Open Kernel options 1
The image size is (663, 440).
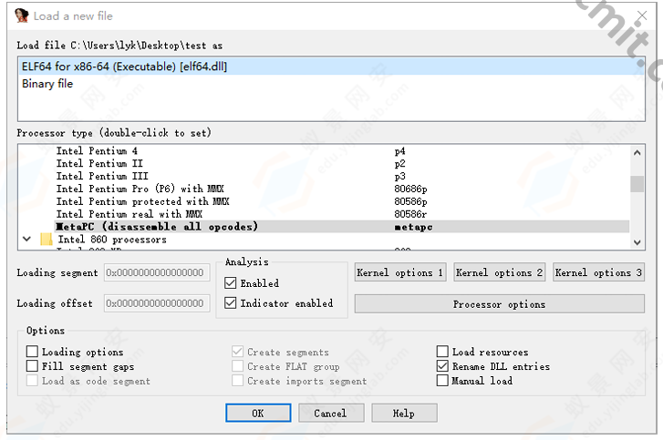tap(400, 272)
